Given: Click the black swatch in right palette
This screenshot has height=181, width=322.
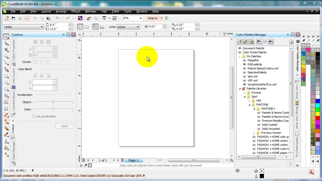Looking at the screenshot, I should [x=318, y=54].
